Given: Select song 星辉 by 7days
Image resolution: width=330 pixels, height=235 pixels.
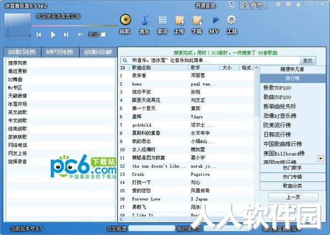Looking at the screenshot, I should coord(186,116).
